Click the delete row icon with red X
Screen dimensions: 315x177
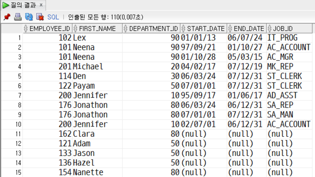[40, 17]
